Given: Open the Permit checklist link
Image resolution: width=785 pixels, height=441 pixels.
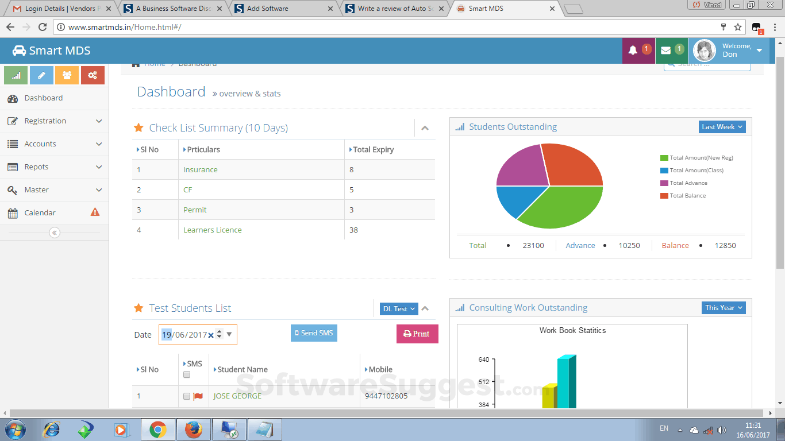Looking at the screenshot, I should pos(195,210).
